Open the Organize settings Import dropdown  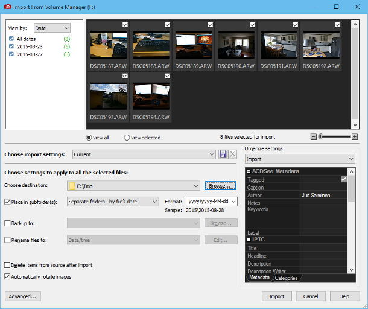(300, 159)
